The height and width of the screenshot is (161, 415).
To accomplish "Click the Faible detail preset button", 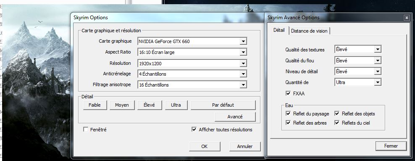I will click(95, 105).
